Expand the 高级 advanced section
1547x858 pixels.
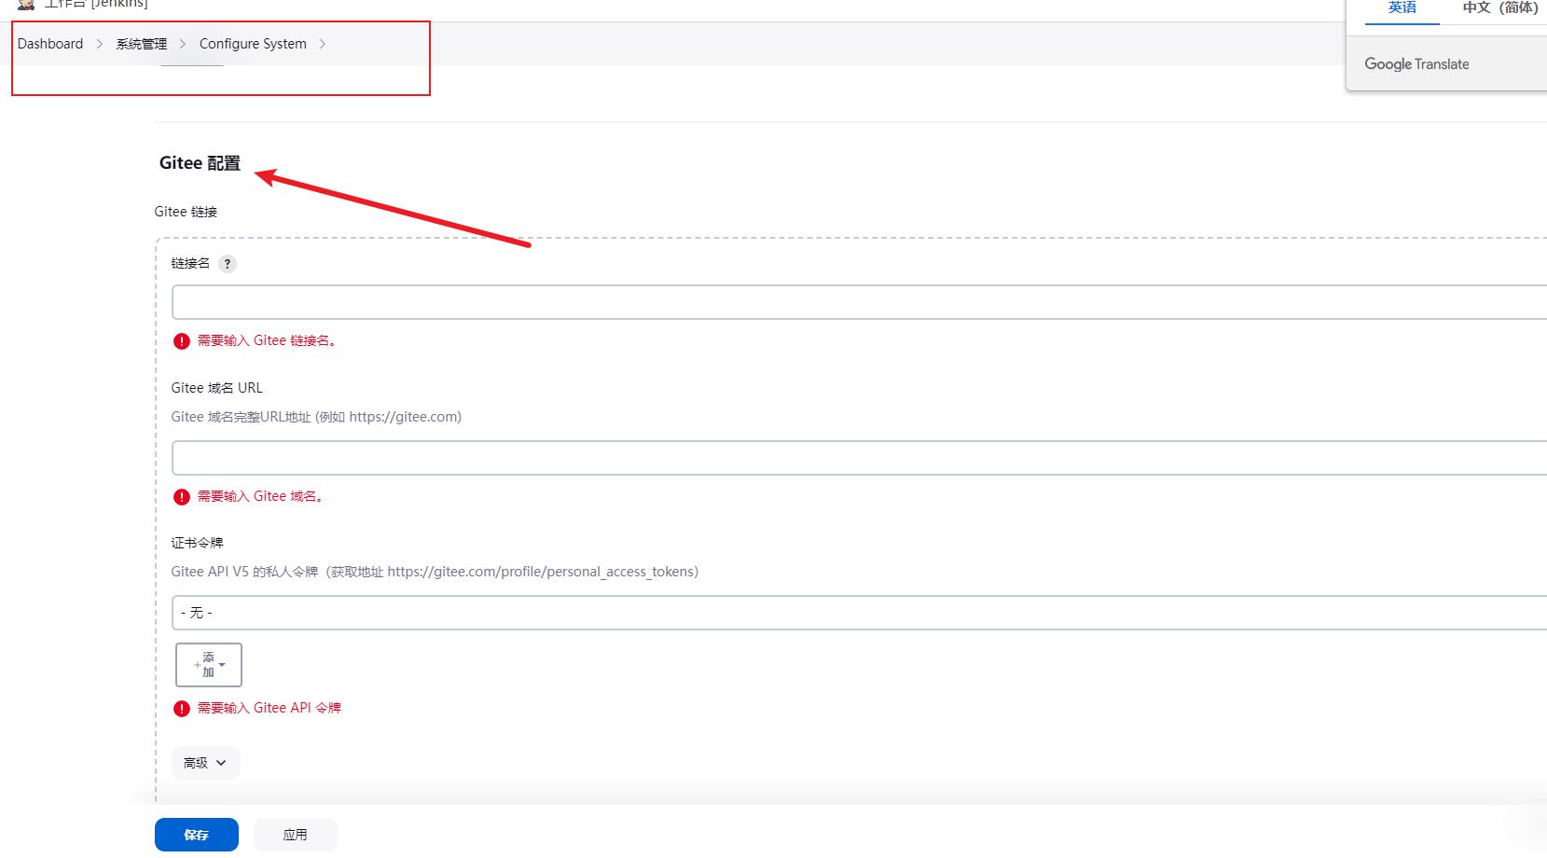tap(205, 763)
